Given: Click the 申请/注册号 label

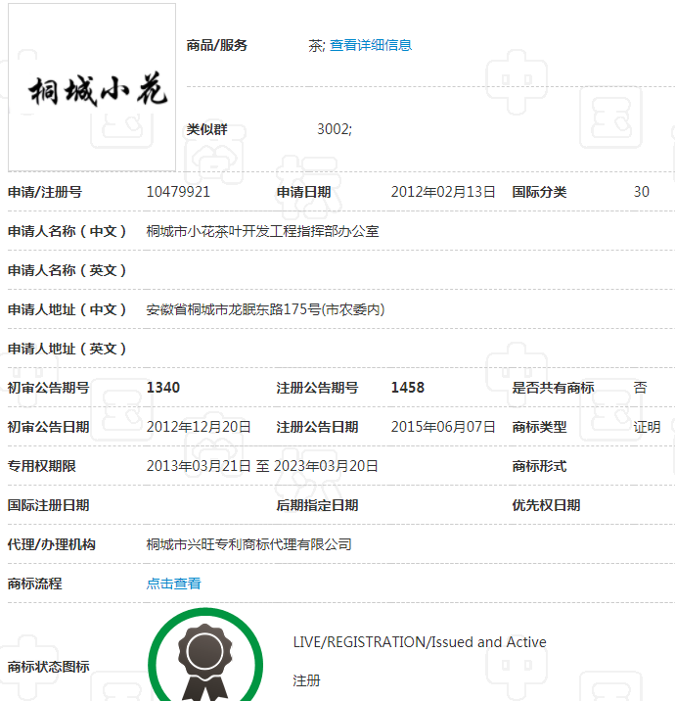Looking at the screenshot, I should click(x=45, y=192).
